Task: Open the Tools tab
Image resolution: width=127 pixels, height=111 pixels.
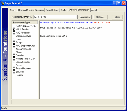Action: coord(63,10)
